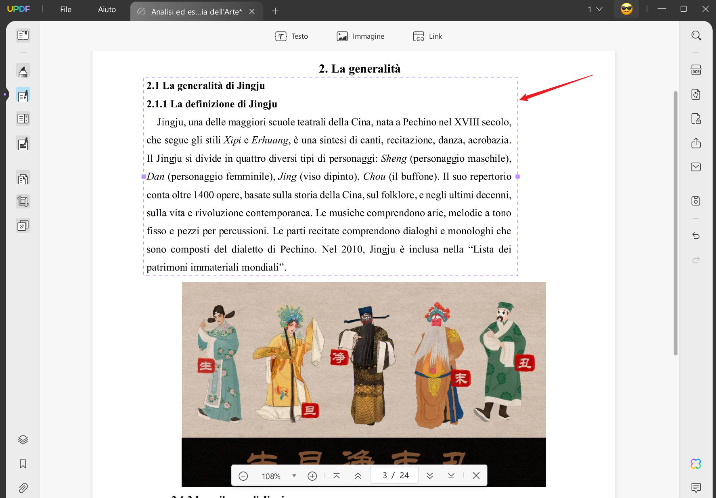Open the Reader mode icon in left sidebar
The image size is (716, 498).
[x=23, y=35]
